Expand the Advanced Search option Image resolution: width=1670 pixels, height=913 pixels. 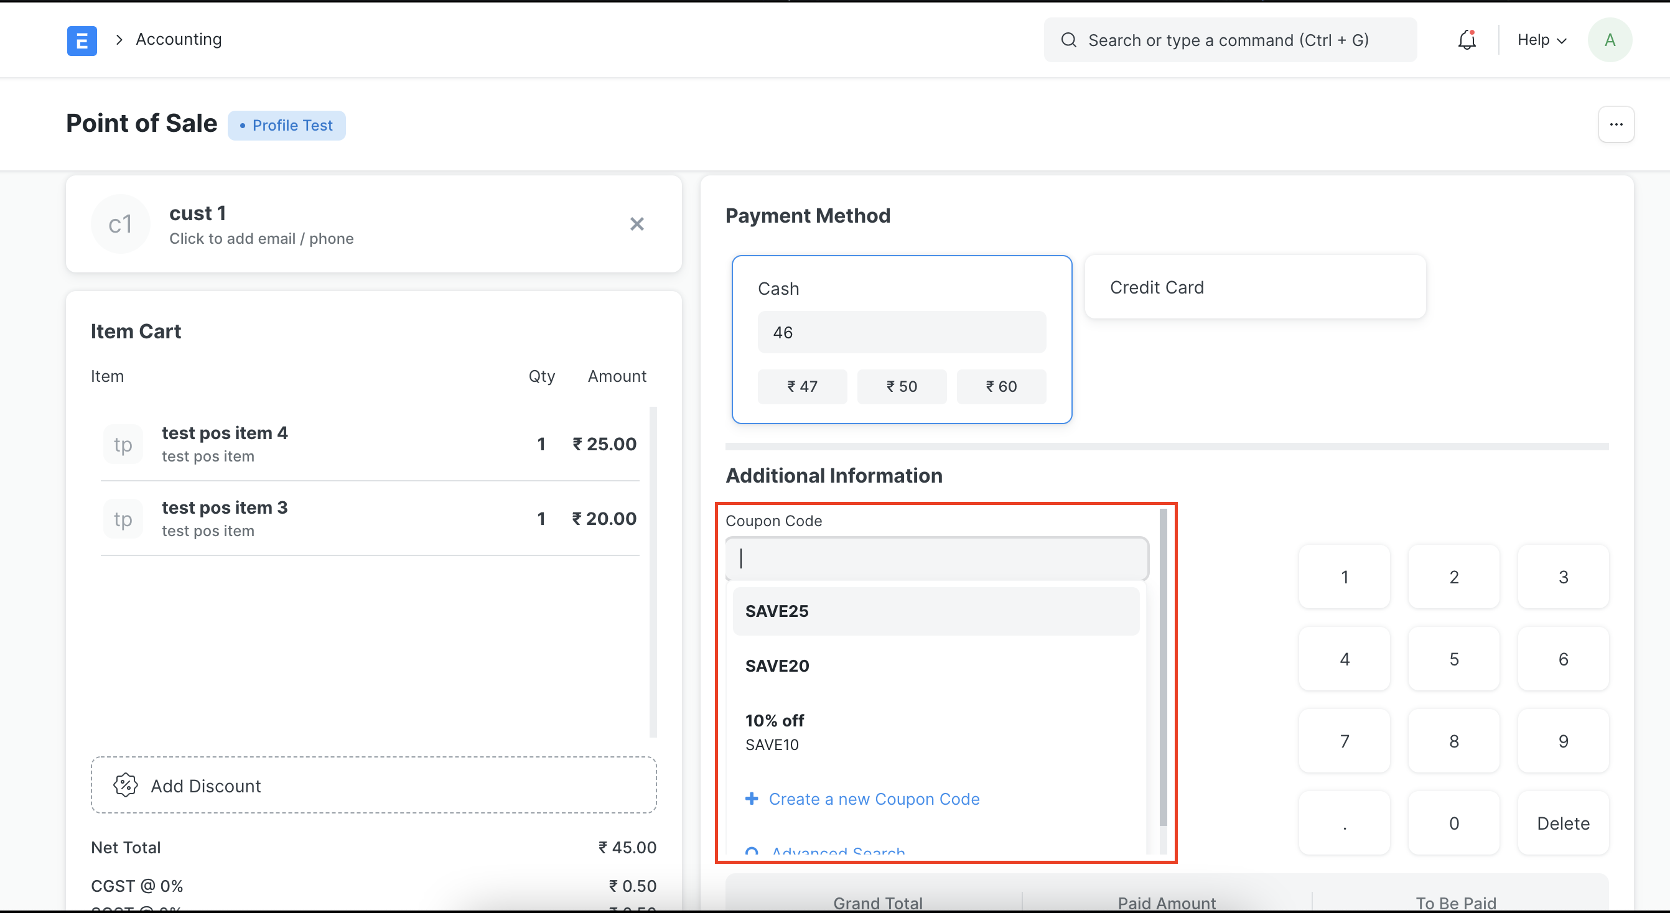point(837,852)
